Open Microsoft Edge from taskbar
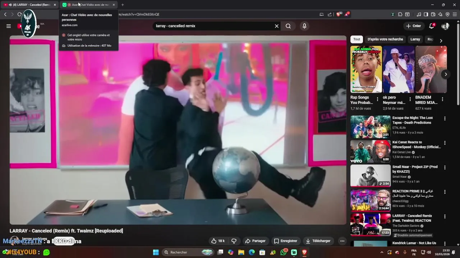 click(x=252, y=252)
